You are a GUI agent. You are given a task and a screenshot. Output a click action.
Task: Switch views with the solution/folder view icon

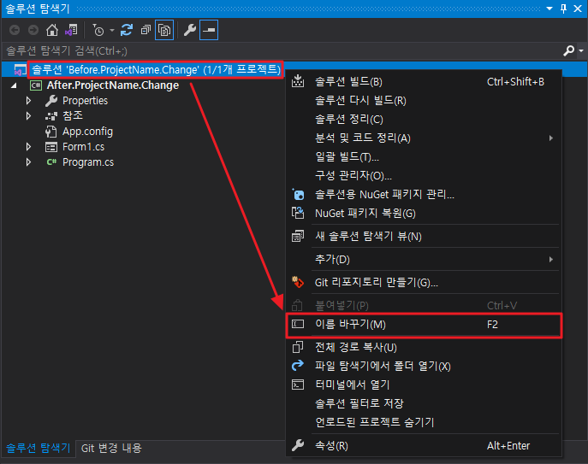click(71, 30)
